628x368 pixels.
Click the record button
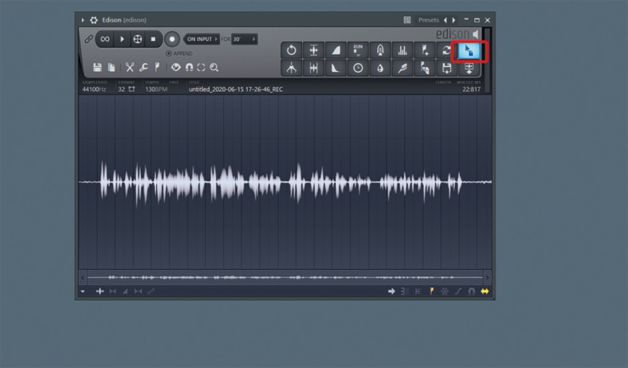[x=172, y=39]
